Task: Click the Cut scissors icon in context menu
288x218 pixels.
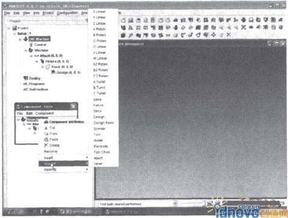Action: click(46, 128)
